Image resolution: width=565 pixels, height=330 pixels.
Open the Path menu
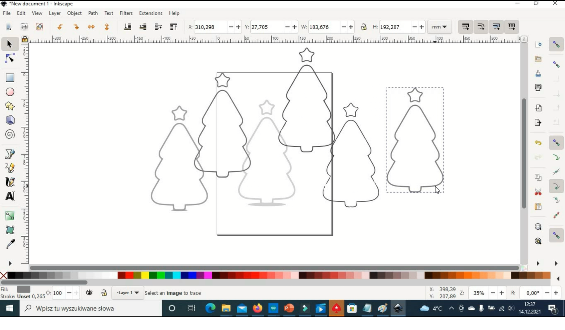[93, 13]
